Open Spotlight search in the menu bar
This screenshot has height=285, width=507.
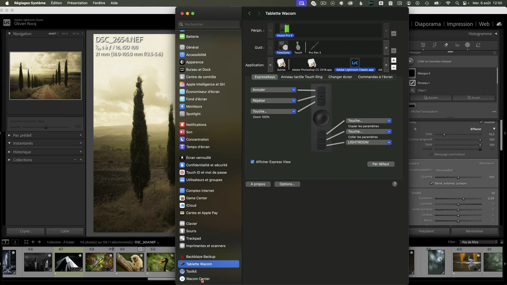coord(457,3)
